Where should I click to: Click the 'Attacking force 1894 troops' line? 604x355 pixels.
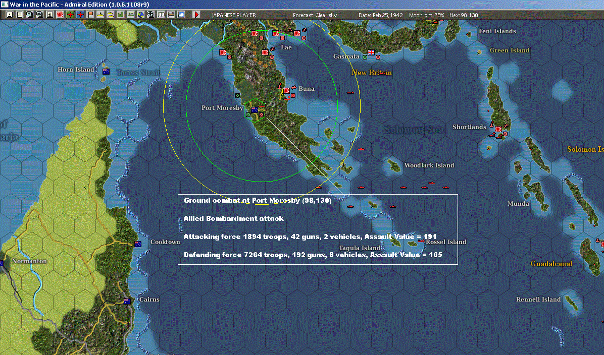(x=310, y=236)
